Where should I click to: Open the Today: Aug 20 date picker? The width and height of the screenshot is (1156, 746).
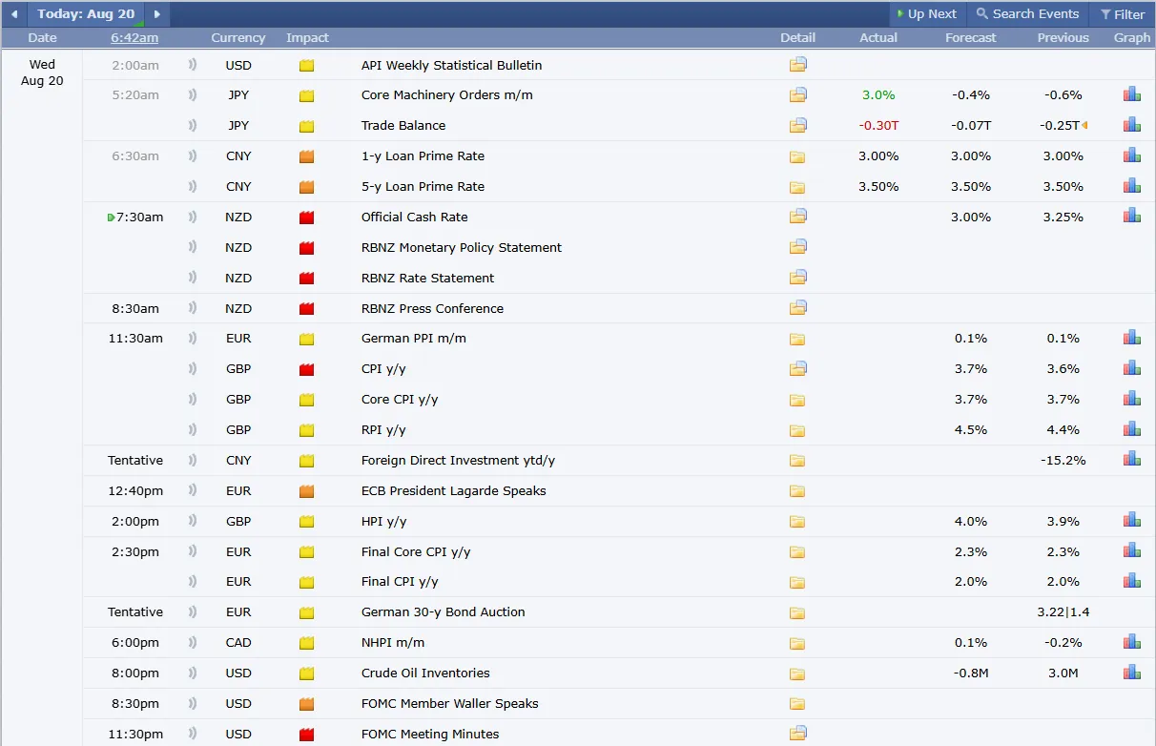[x=86, y=14]
